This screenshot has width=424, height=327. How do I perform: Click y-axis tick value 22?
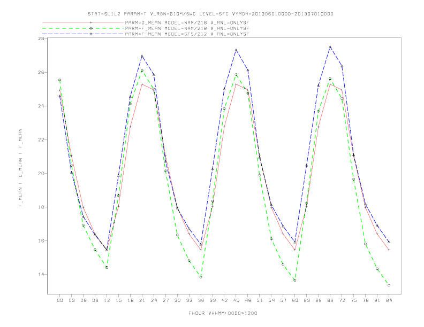click(x=41, y=140)
